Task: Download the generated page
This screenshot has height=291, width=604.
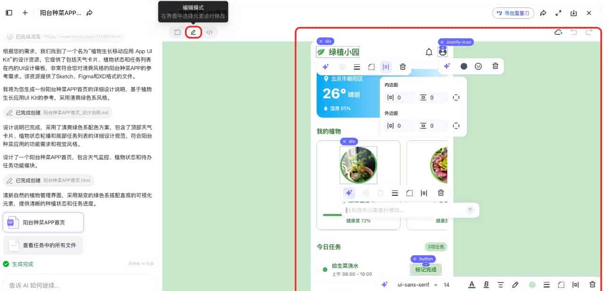Action: click(x=574, y=13)
